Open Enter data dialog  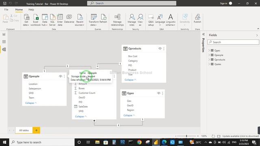tap(60, 20)
